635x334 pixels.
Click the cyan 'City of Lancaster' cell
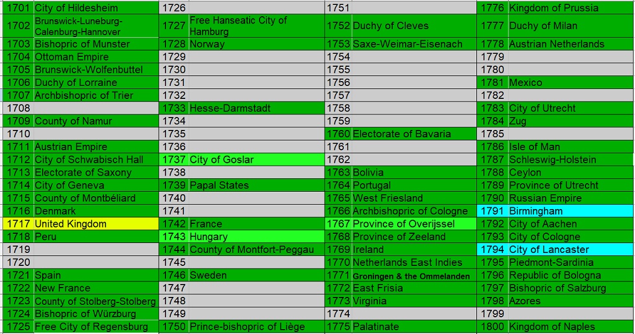(x=571, y=249)
